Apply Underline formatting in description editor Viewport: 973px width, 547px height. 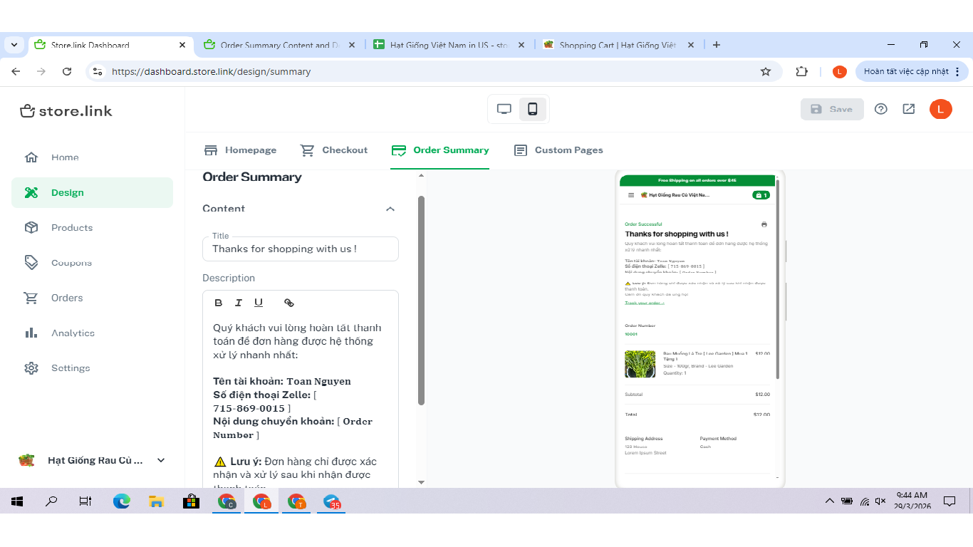259,303
